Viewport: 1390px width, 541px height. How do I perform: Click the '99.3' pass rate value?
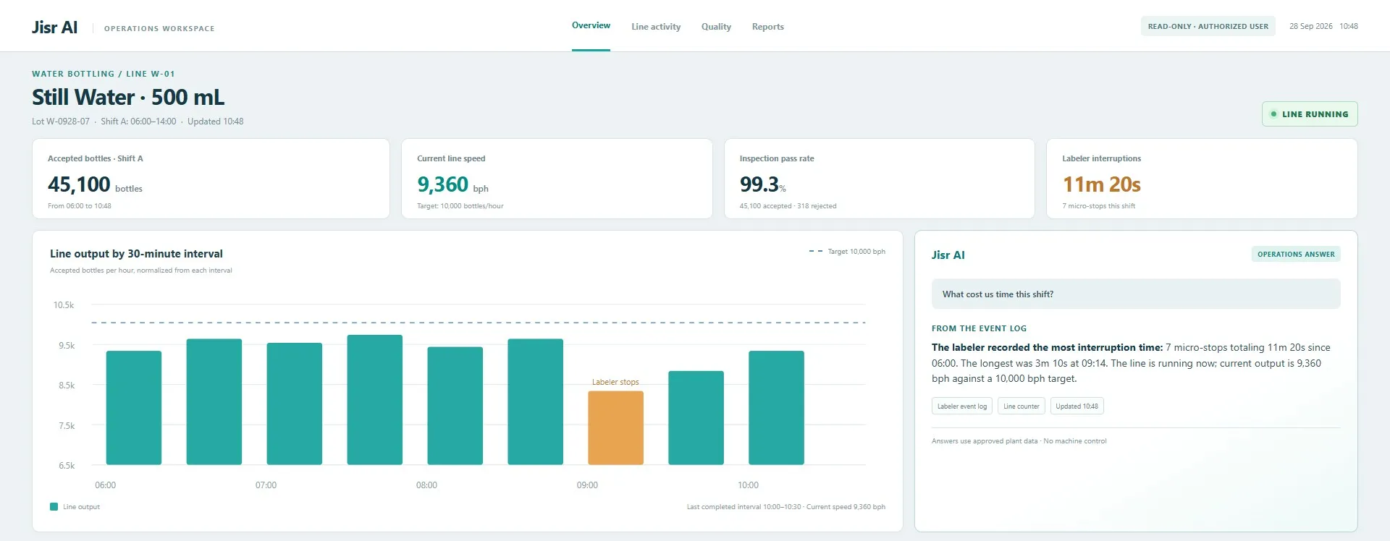click(x=759, y=184)
